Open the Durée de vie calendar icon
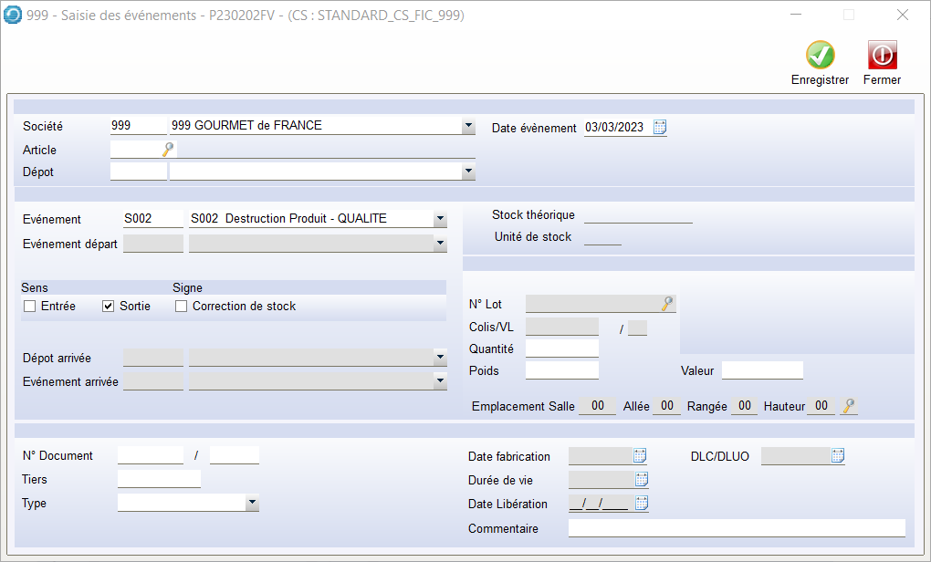This screenshot has width=931, height=562. (641, 480)
